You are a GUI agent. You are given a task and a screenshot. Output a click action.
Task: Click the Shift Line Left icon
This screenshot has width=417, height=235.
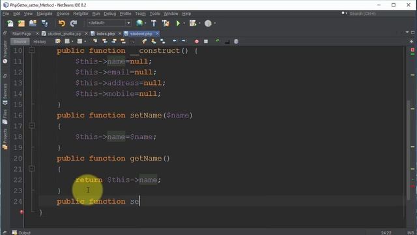click(174, 41)
